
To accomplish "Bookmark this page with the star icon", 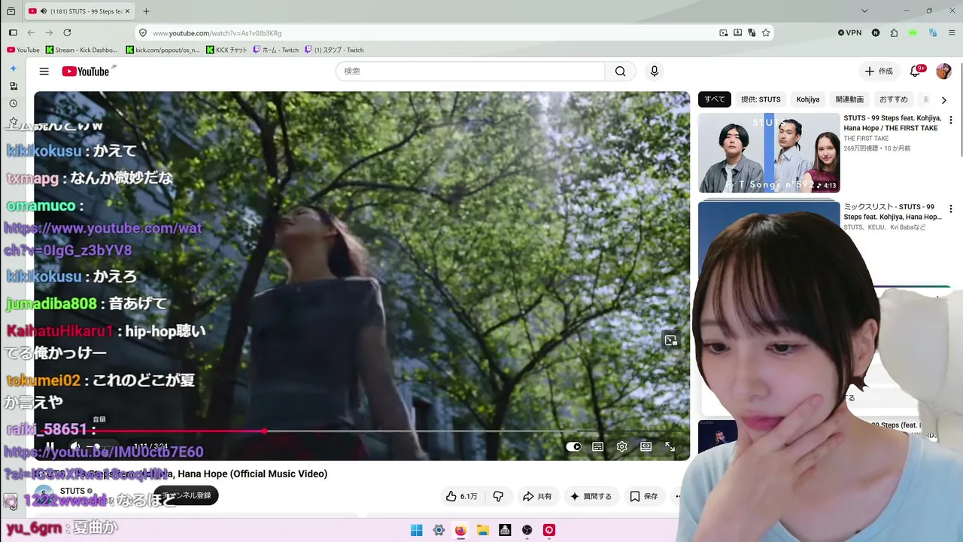I will 766,33.
